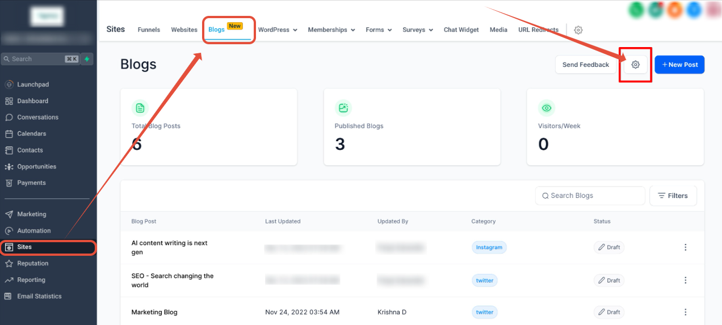Image resolution: width=722 pixels, height=325 pixels.
Task: Click the Reporting trend icon
Action: (9, 280)
